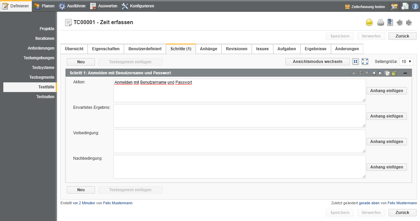The width and height of the screenshot is (420, 221).
Task: Click Anhang einfügen next to Erwartetes Ergebnis
Action: (x=387, y=116)
